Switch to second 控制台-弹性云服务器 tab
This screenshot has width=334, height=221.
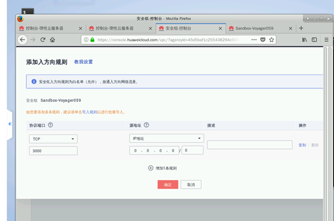click(121, 28)
